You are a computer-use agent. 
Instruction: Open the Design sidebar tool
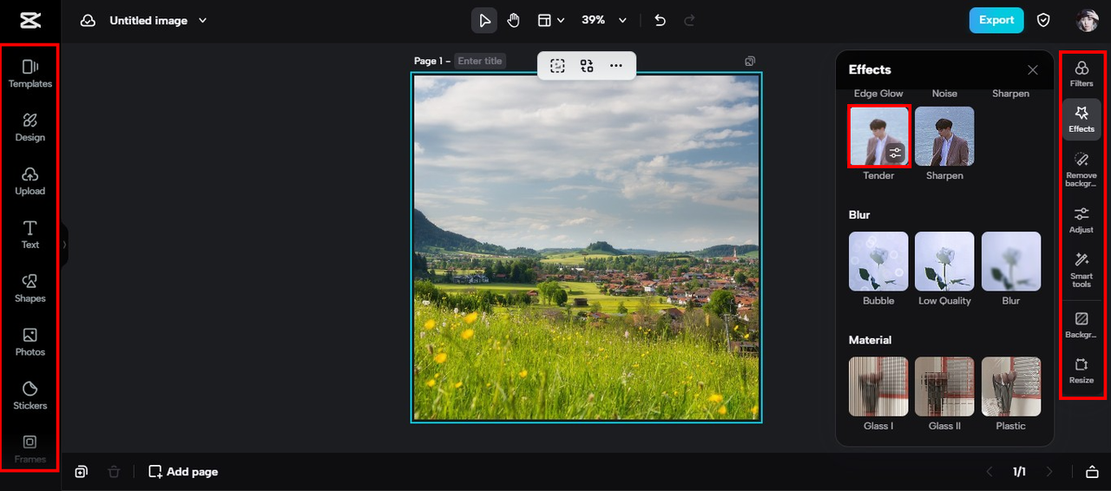click(30, 128)
